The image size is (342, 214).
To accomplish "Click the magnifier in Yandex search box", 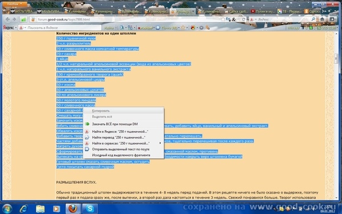I will [313, 19].
